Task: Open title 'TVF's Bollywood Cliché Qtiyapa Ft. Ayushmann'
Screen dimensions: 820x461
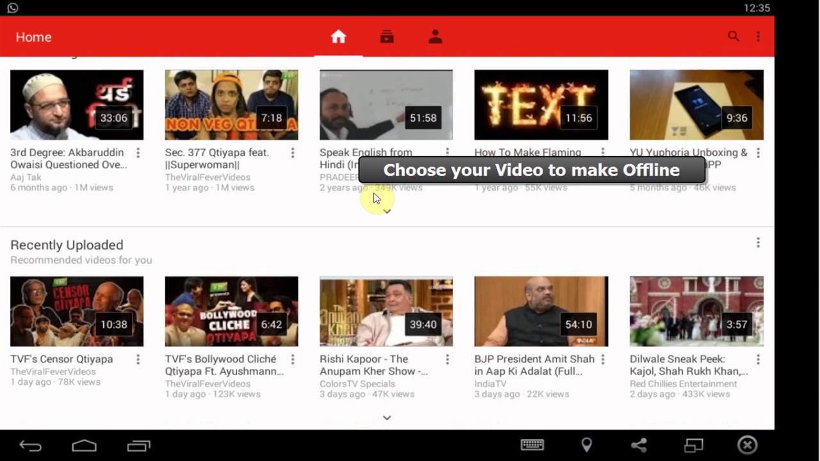Action: tap(224, 365)
